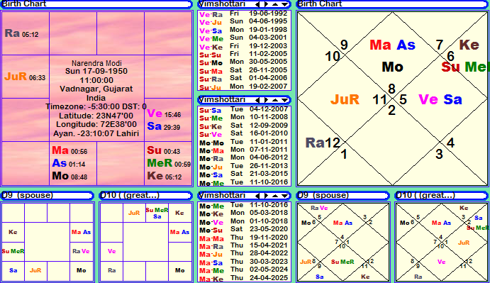Image resolution: width=490 pixels, height=283 pixels.
Task: Click the name Narendra Modi in birth details
Action: coord(96,63)
